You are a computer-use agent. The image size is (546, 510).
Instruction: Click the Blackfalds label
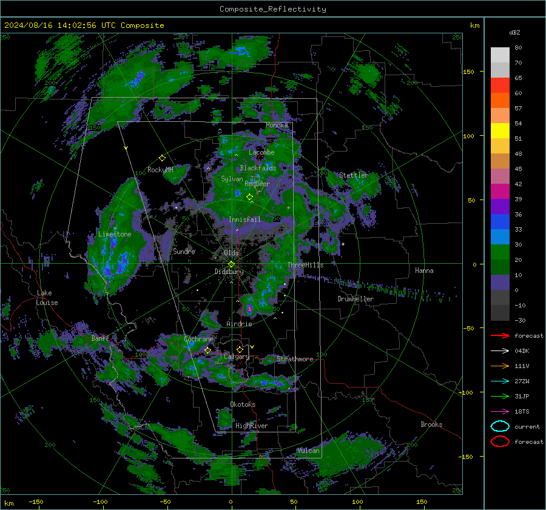[x=258, y=168]
